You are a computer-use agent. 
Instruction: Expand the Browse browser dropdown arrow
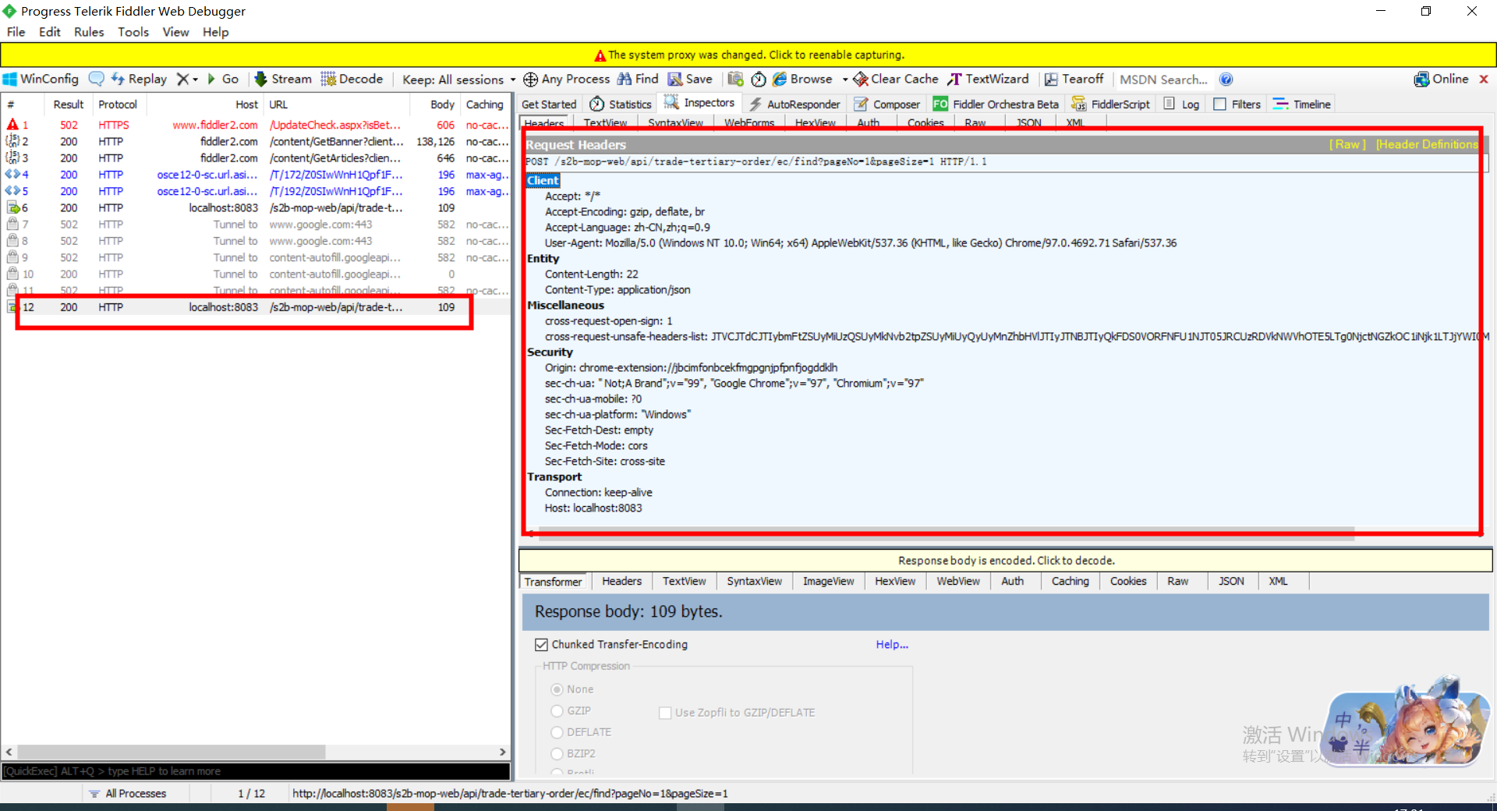click(x=846, y=79)
